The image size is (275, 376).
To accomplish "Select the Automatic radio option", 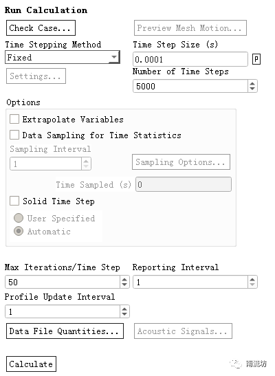I will pyautogui.click(x=19, y=231).
